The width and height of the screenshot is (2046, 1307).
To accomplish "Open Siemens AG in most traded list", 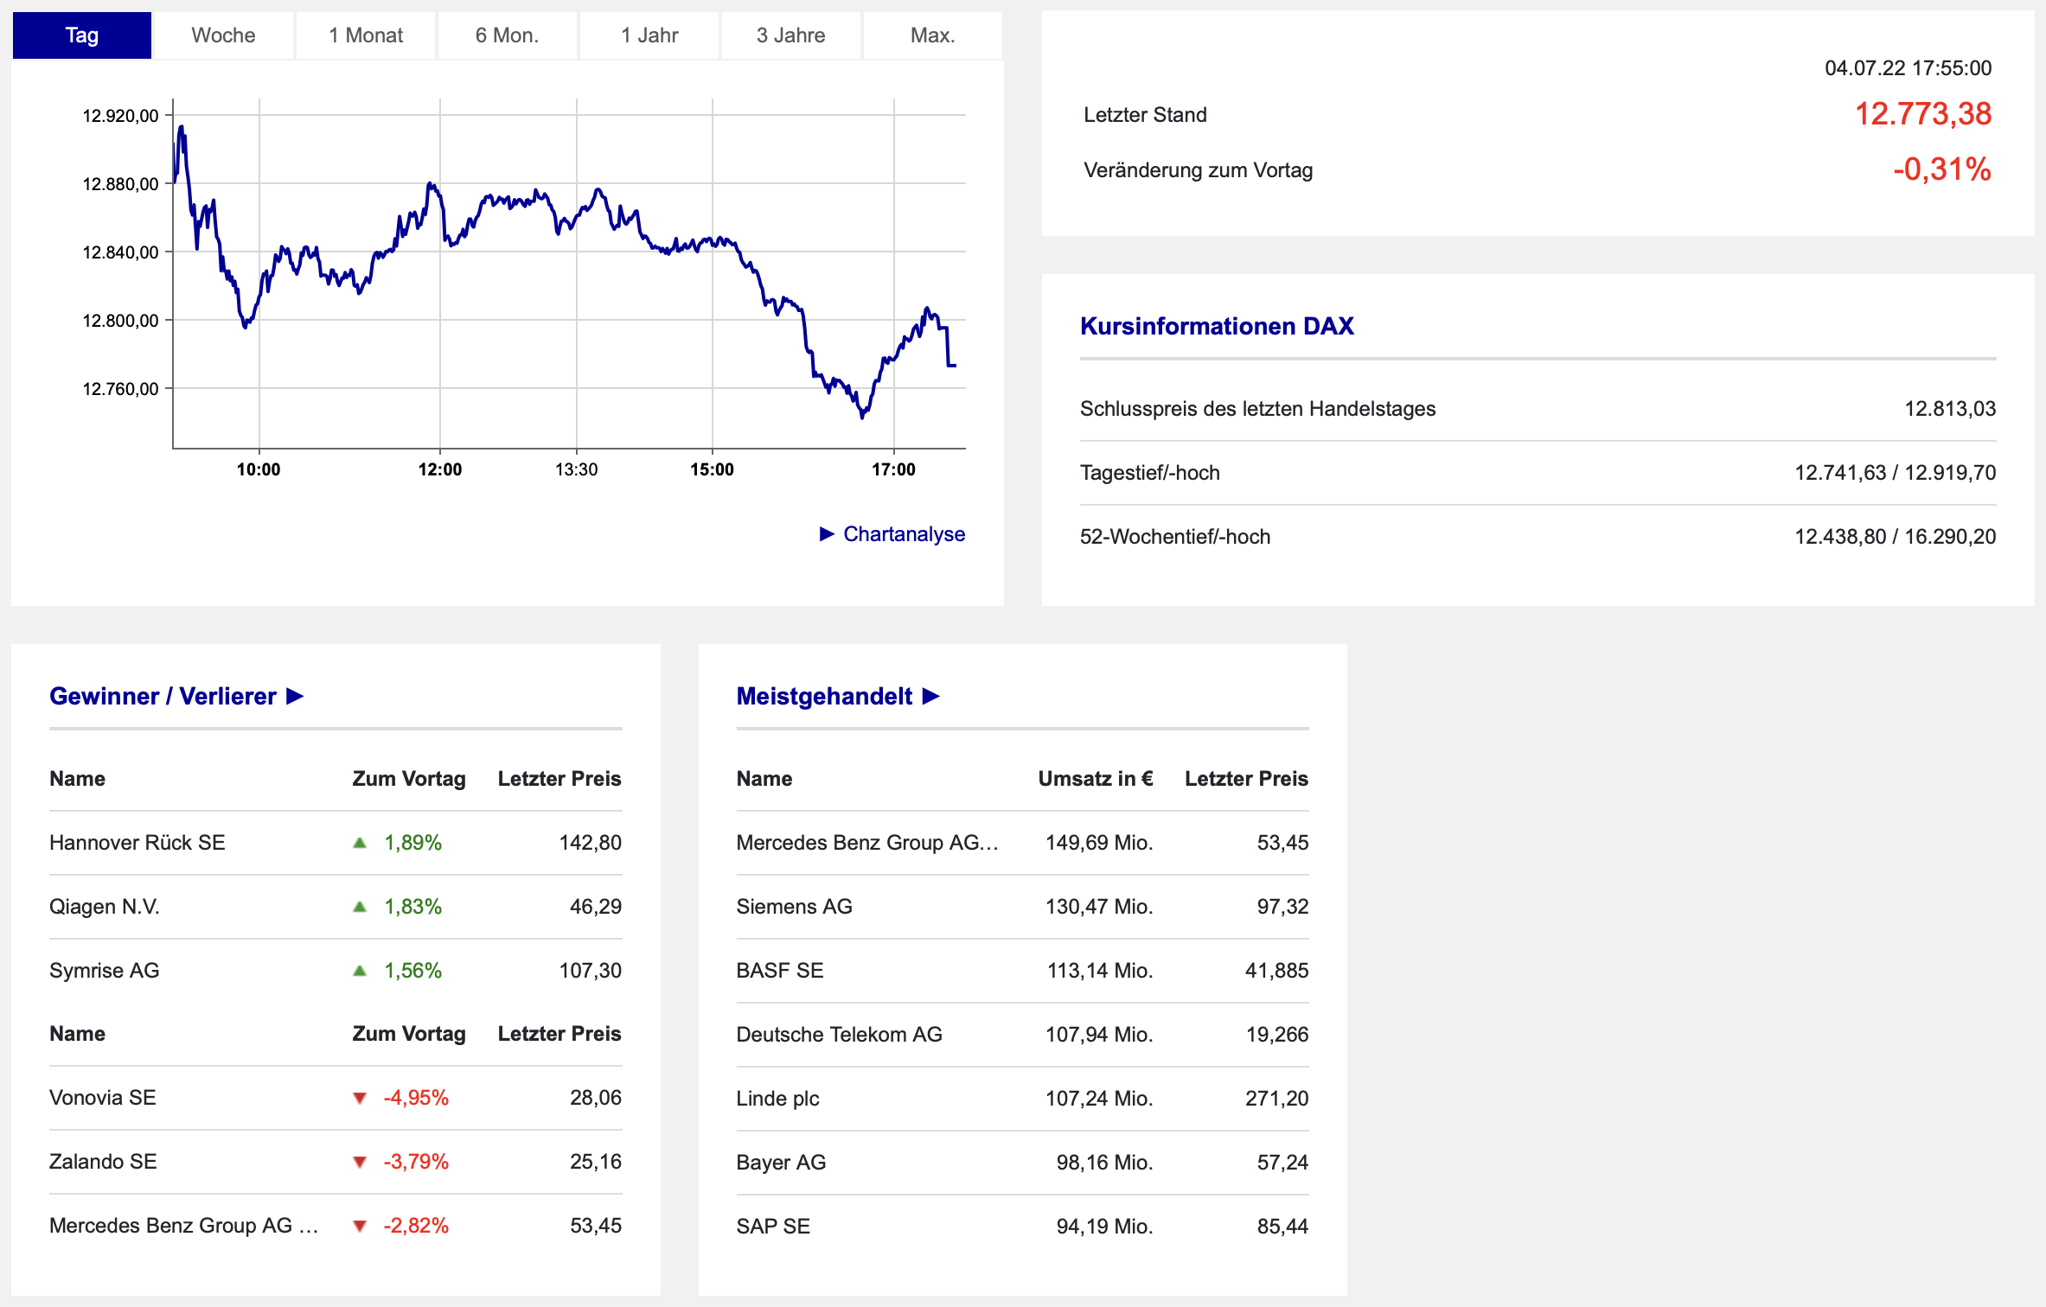I will pyautogui.click(x=794, y=907).
